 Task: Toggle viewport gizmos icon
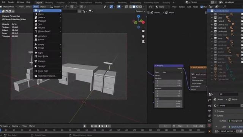pos(111,7)
